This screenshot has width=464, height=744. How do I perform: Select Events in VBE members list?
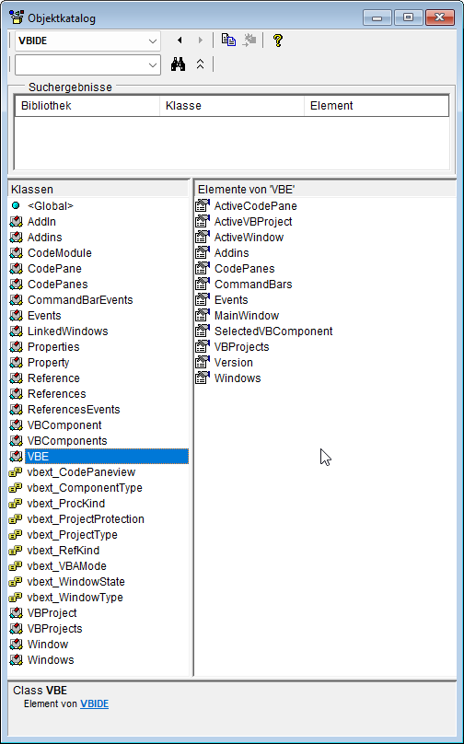click(231, 300)
